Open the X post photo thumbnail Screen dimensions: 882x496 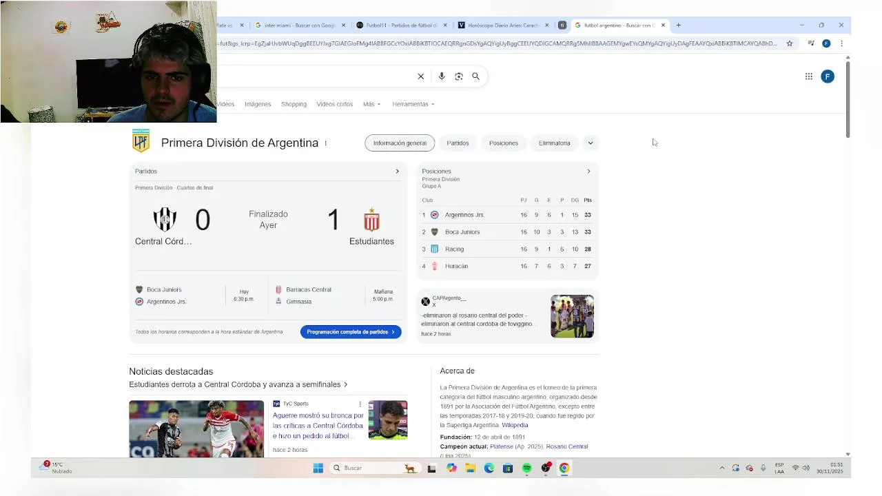[572, 316]
